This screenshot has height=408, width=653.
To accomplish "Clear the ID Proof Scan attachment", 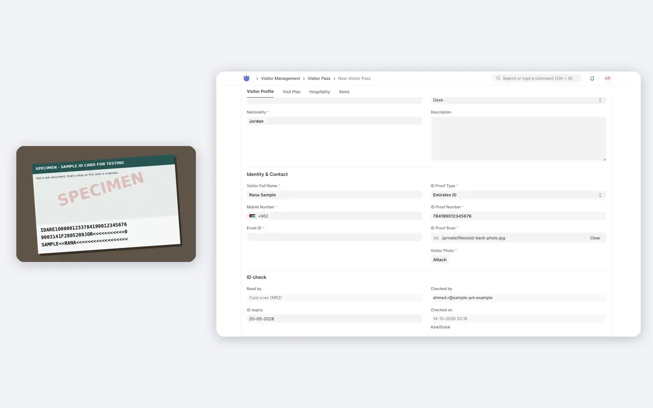I will tap(595, 238).
